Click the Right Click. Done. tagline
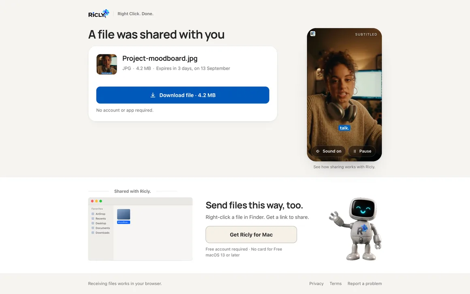The height and width of the screenshot is (294, 470). click(x=135, y=14)
